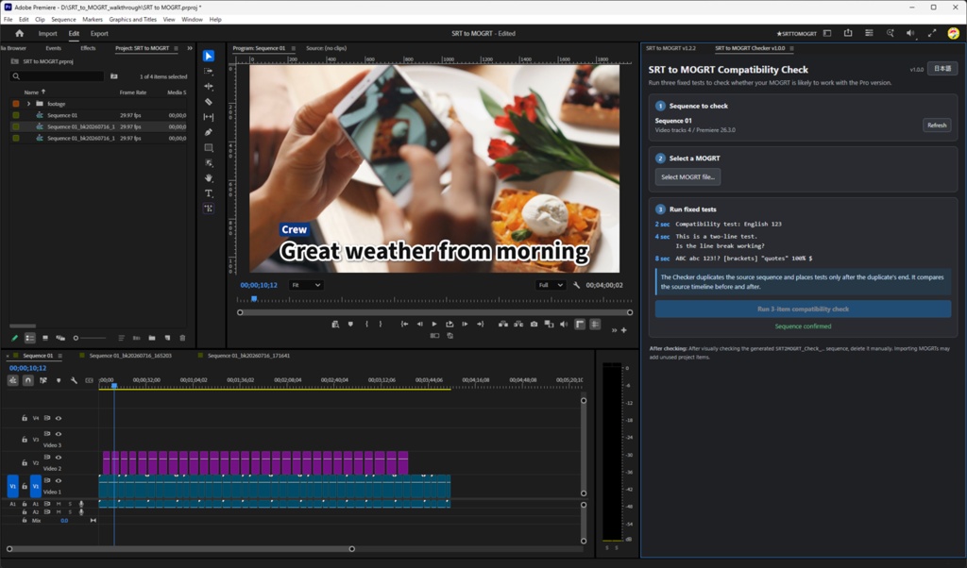Solo audio track A1
The image size is (967, 568).
pyautogui.click(x=70, y=504)
